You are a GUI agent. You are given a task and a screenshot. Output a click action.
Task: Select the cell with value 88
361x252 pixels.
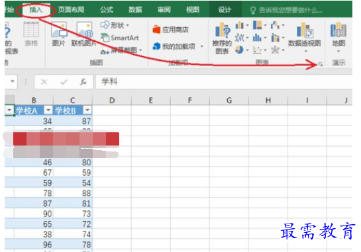pos(72,193)
